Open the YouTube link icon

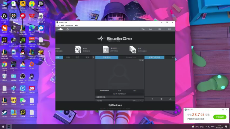(x=170, y=99)
